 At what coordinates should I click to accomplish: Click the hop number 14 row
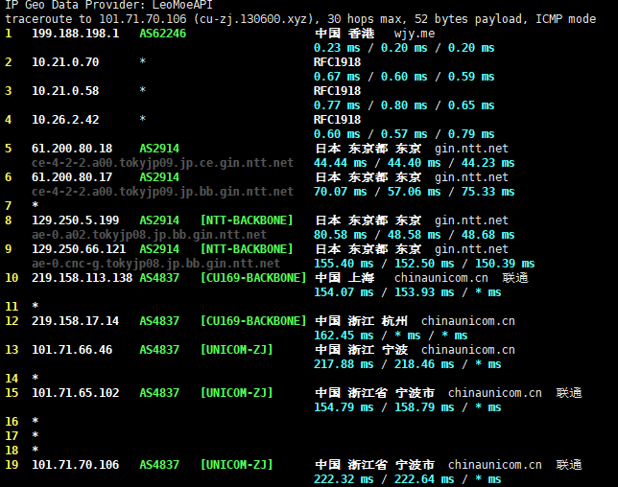tap(22, 379)
